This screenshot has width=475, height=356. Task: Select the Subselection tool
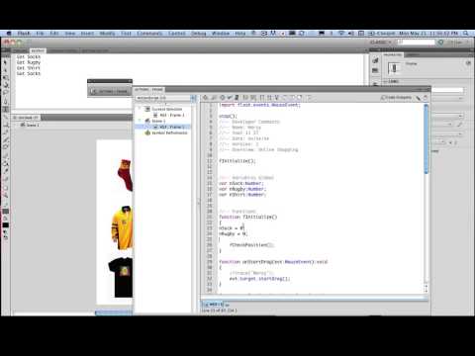(5, 70)
